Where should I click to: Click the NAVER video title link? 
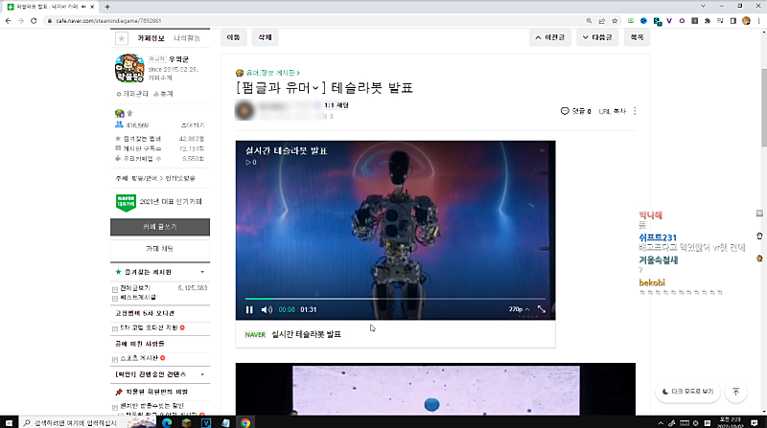pyautogui.click(x=306, y=335)
